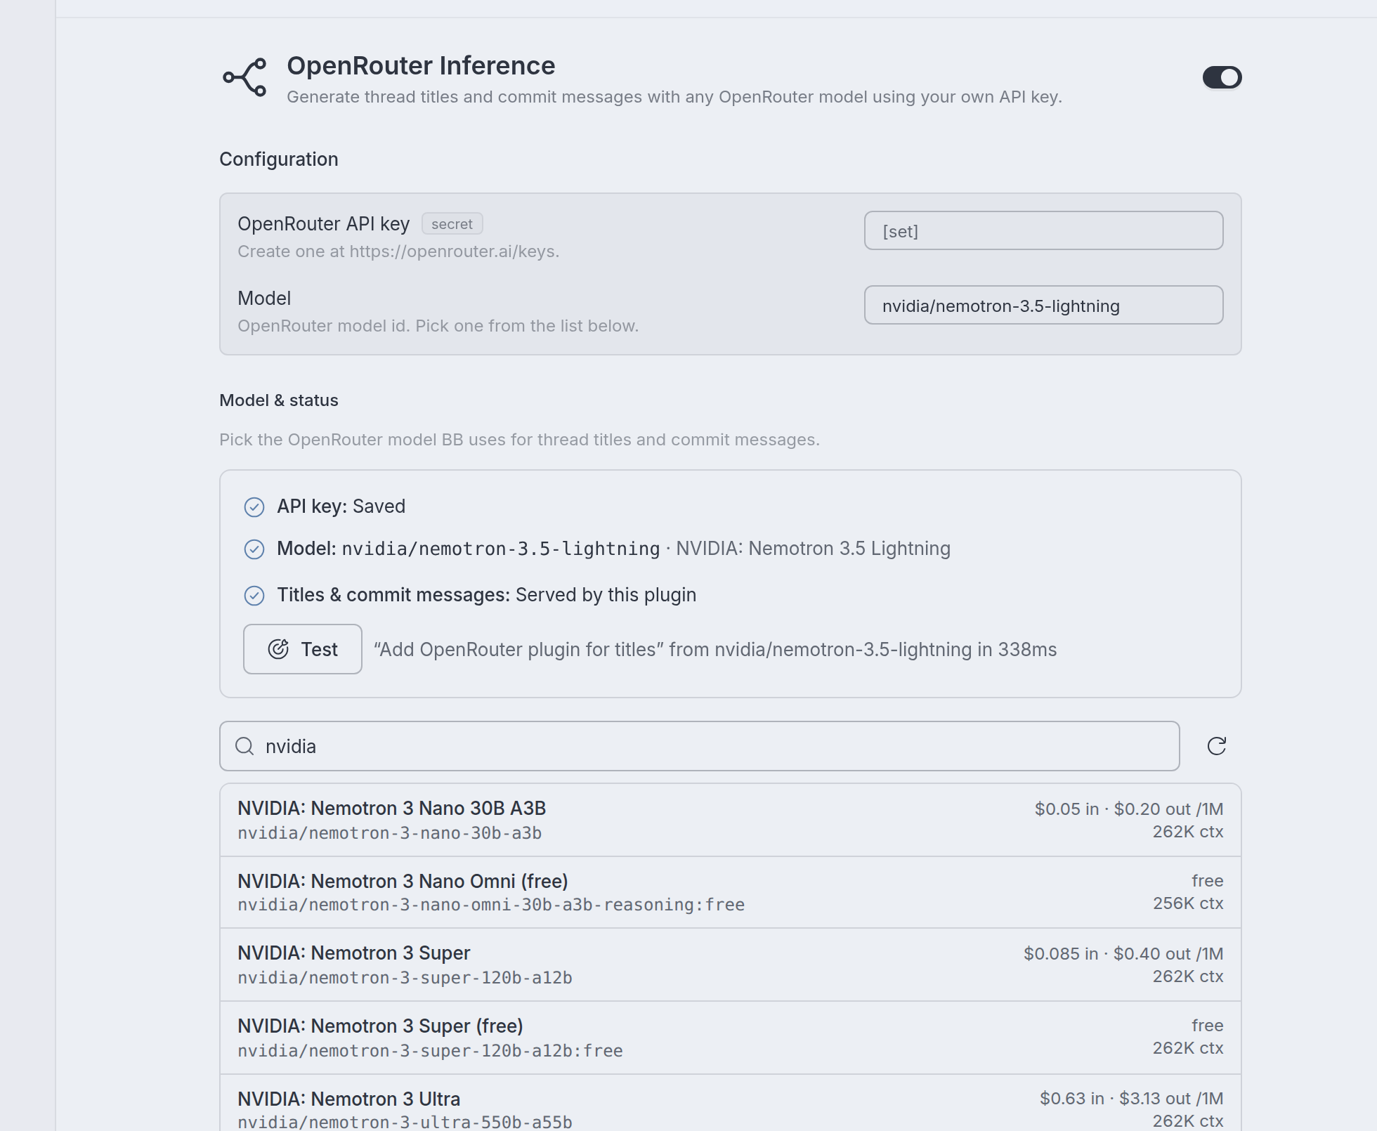Click the API key Saved check icon
Image resolution: width=1377 pixels, height=1131 pixels.
[254, 507]
